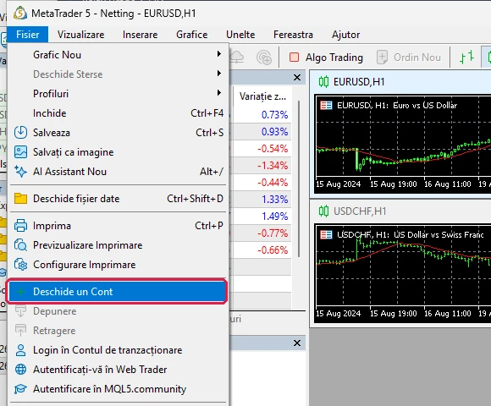The height and width of the screenshot is (406, 491).
Task: Toggle the Algo Trading button
Action: 326,58
